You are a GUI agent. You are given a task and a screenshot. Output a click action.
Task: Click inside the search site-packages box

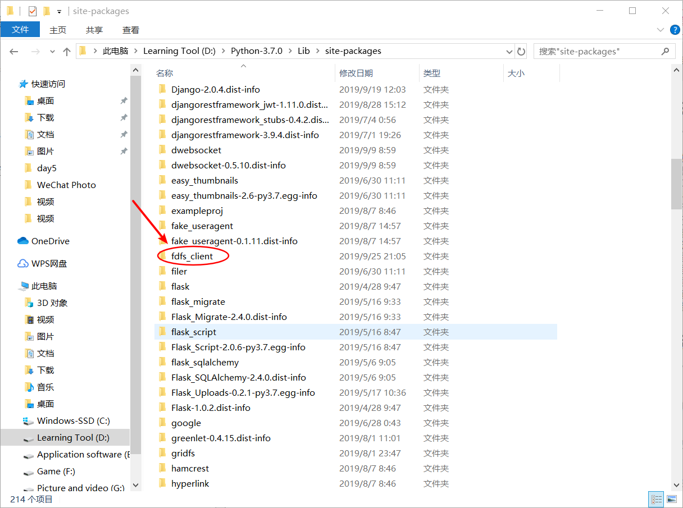[595, 51]
